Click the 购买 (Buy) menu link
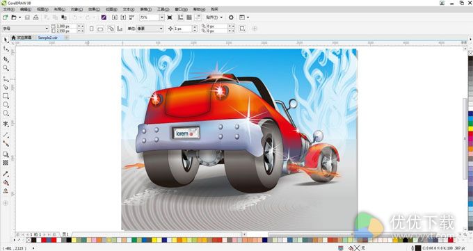The width and height of the screenshot is (473, 251). (x=214, y=9)
